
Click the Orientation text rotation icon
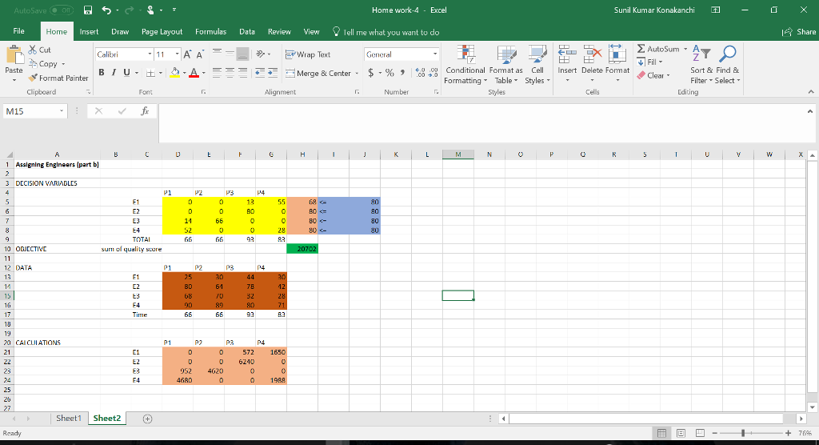click(x=260, y=54)
